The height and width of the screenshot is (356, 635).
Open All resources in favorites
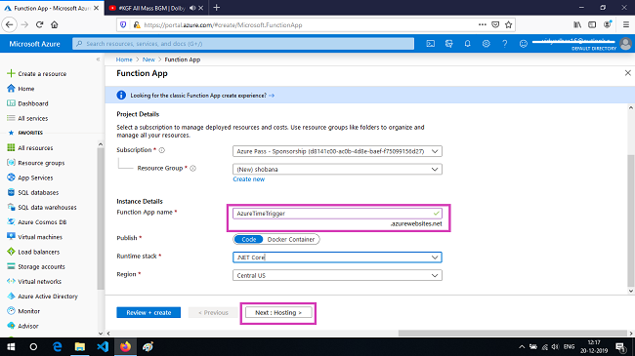point(35,148)
